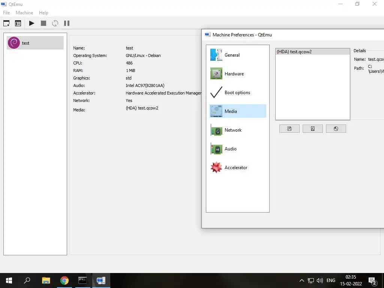Open the Help menu
This screenshot has width=384, height=288.
pos(43,12)
